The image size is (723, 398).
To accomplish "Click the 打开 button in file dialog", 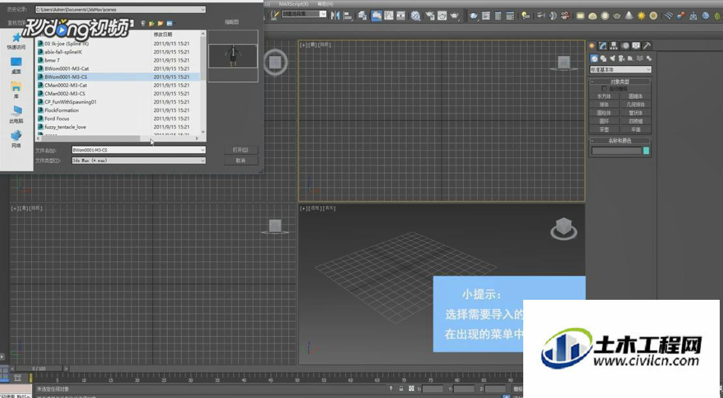I will 240,150.
